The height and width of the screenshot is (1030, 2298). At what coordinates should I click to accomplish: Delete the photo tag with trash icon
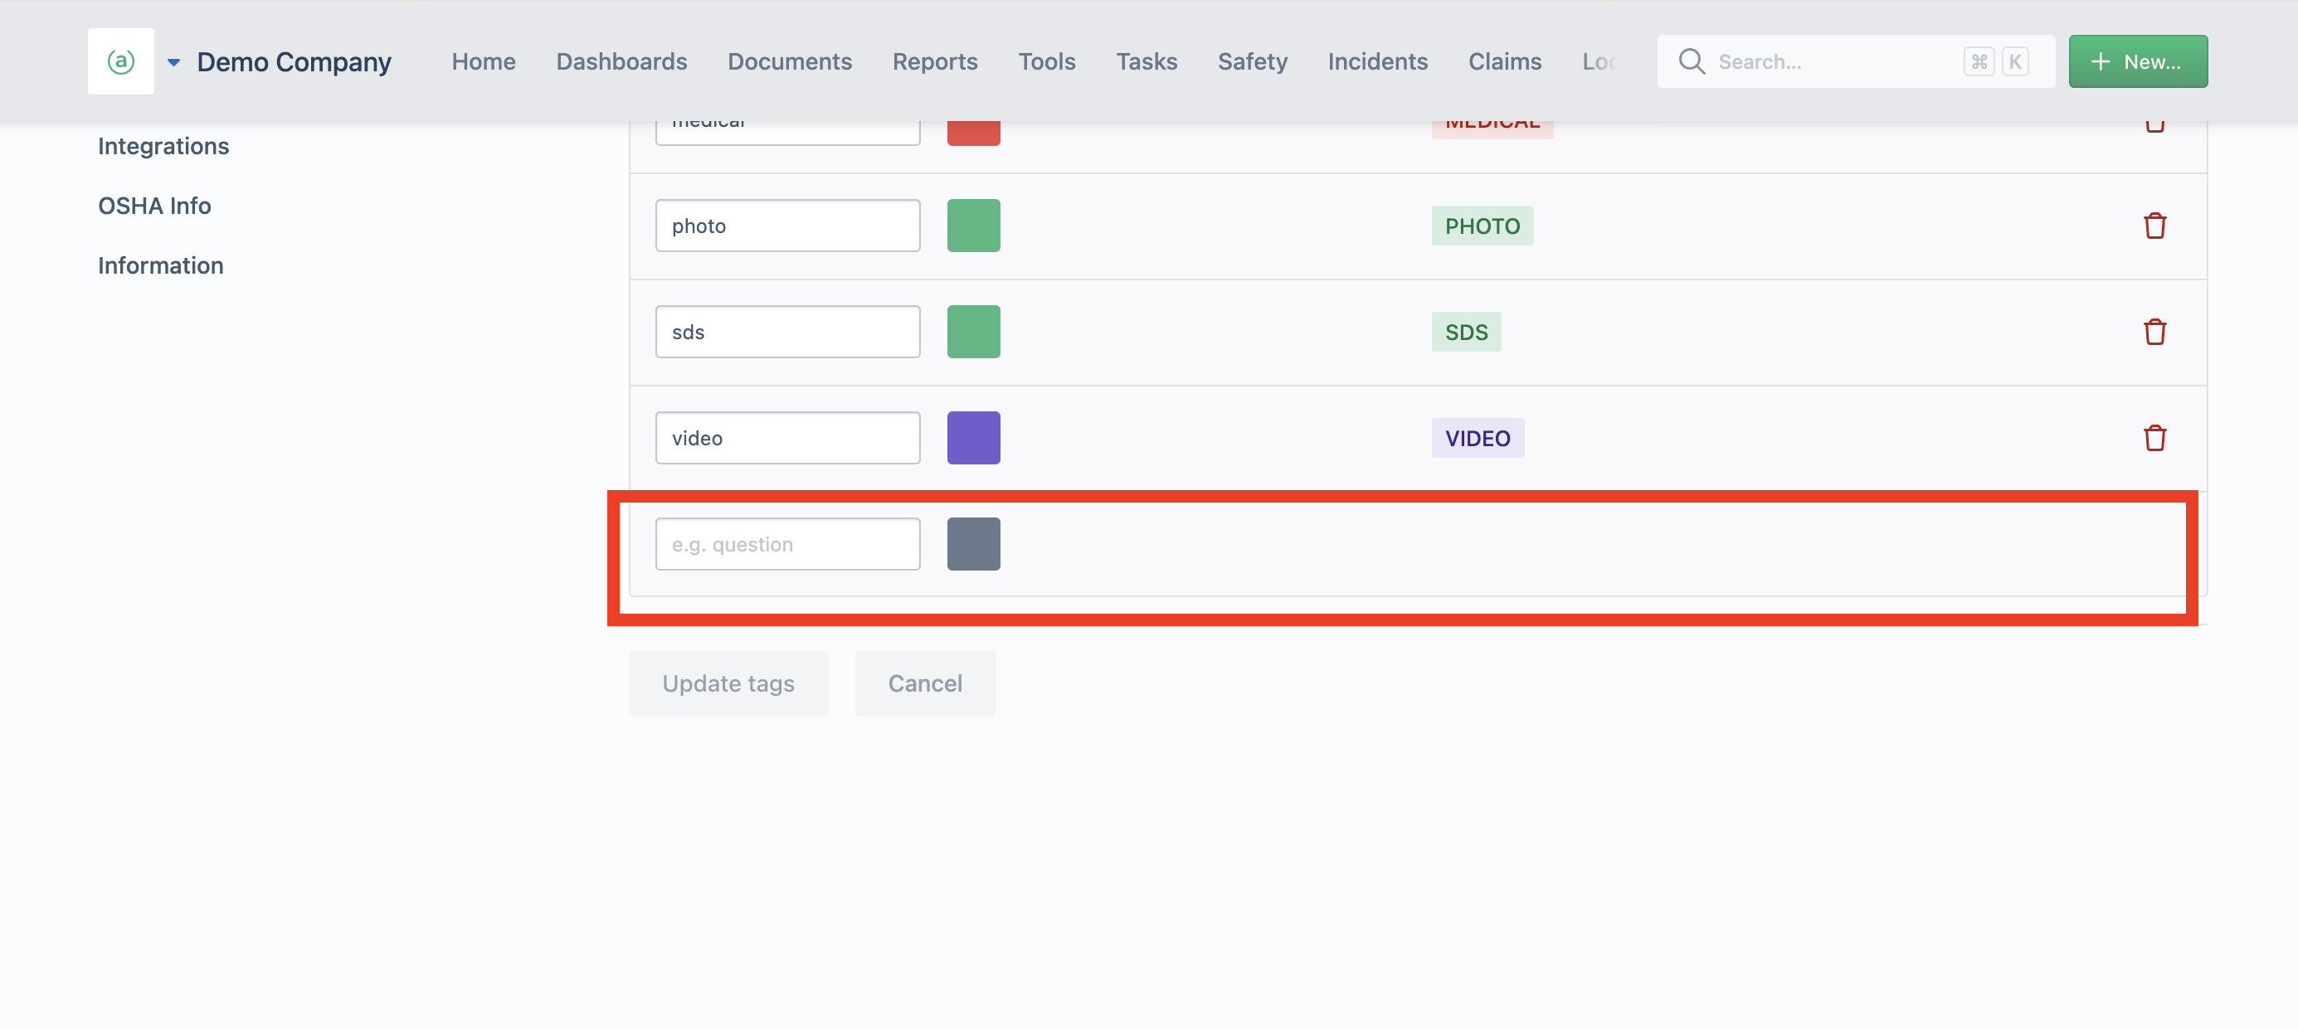coord(2154,226)
